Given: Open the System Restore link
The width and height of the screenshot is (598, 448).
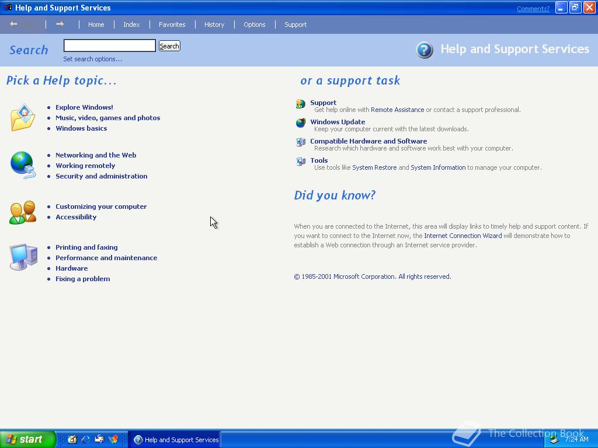Looking at the screenshot, I should coord(374,167).
